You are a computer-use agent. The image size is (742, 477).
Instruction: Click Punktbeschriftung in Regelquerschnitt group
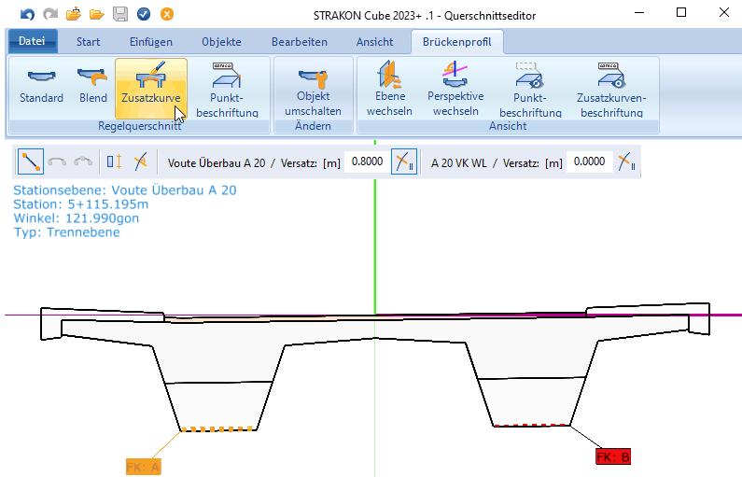coord(227,89)
